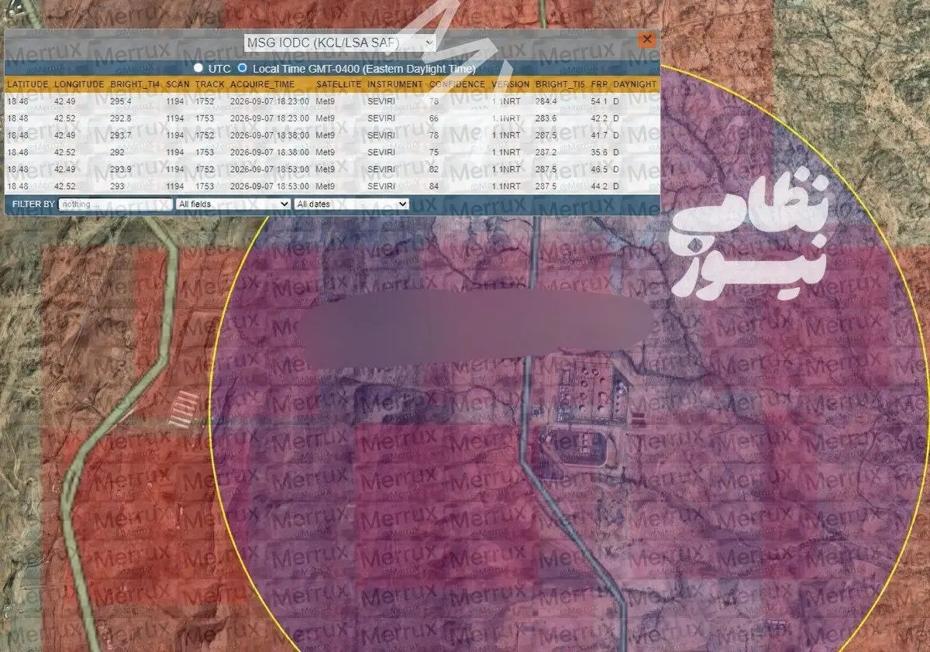Click the 1.1NRT version cell in the FRP 46.5 row

click(507, 170)
